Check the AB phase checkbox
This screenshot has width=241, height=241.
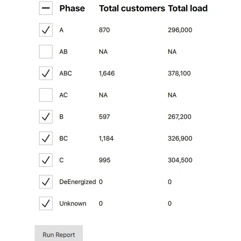point(46,52)
